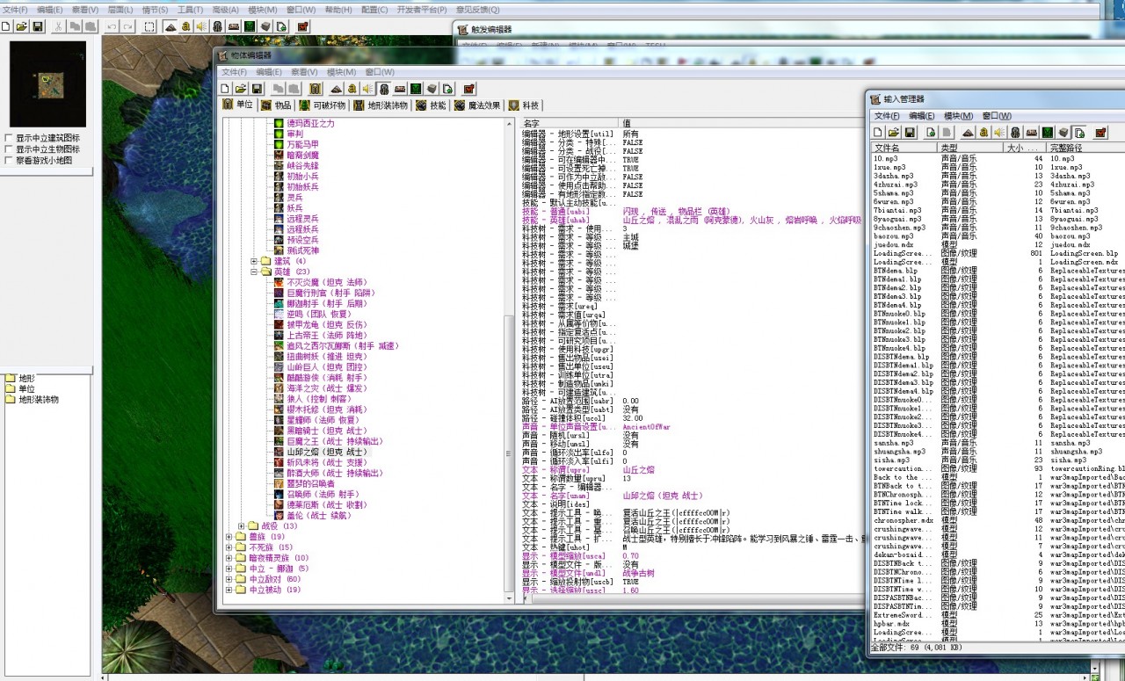
Task: Toggle 察看游戏小地图 checkbox
Action: click(9, 161)
